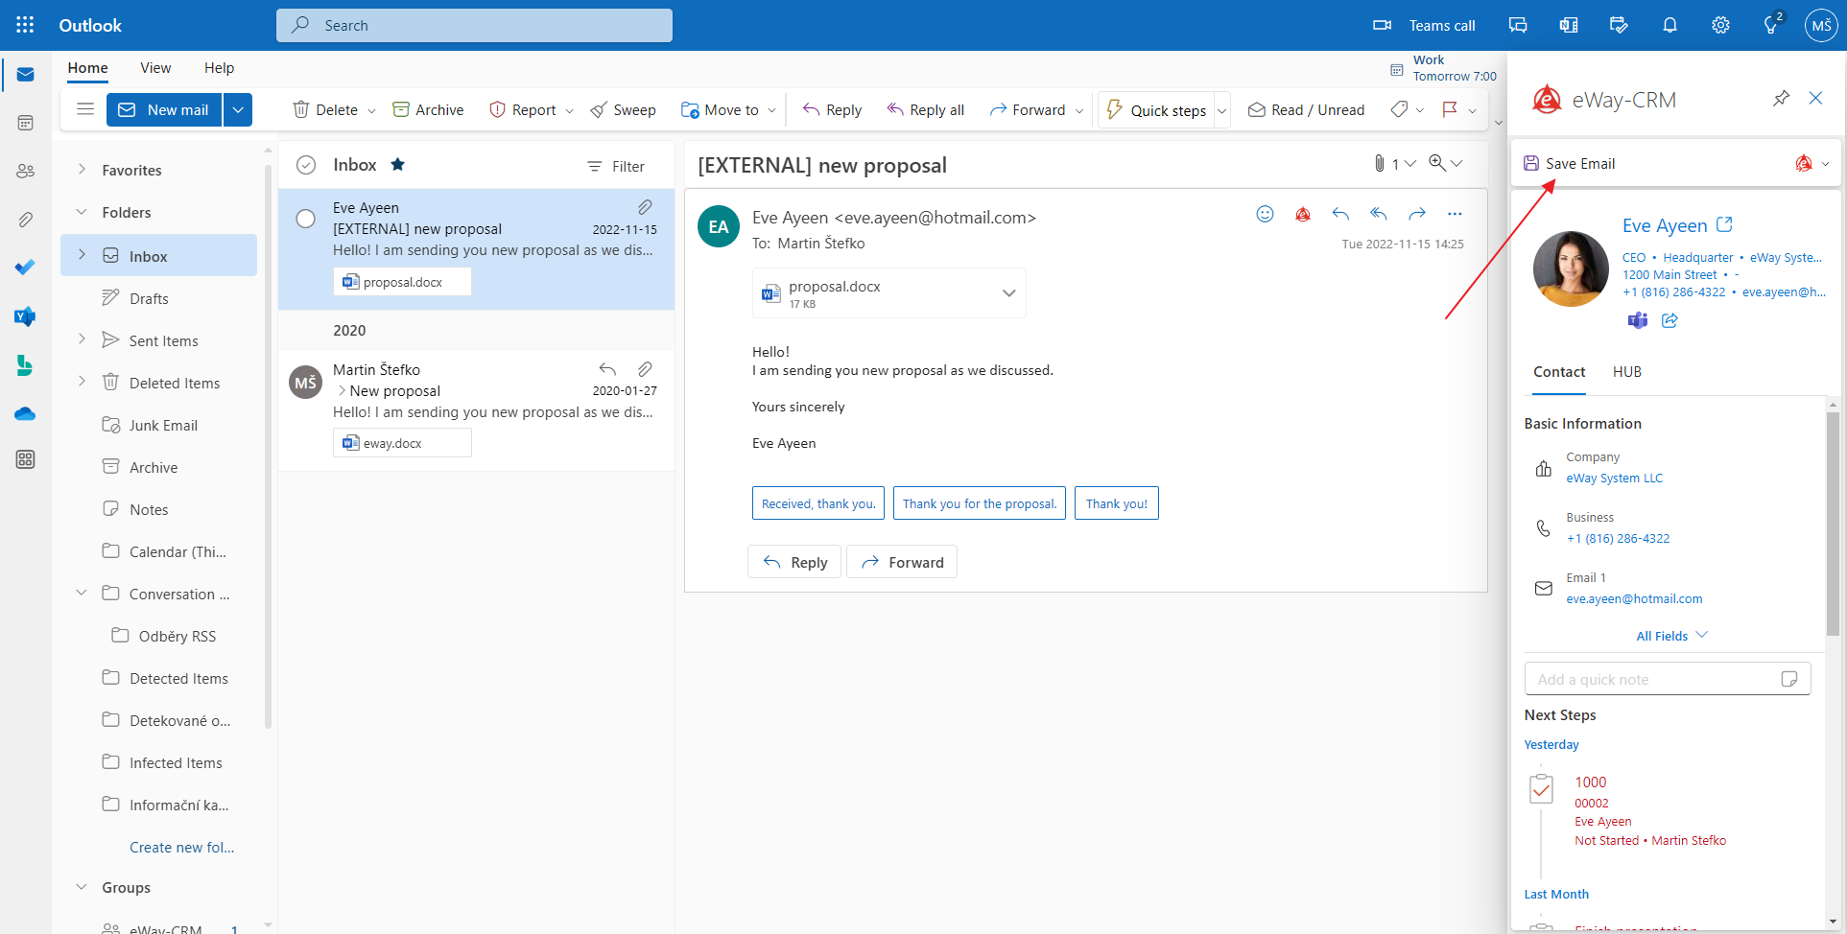Open the notifications bell
The height and width of the screenshot is (934, 1847).
pos(1669,26)
